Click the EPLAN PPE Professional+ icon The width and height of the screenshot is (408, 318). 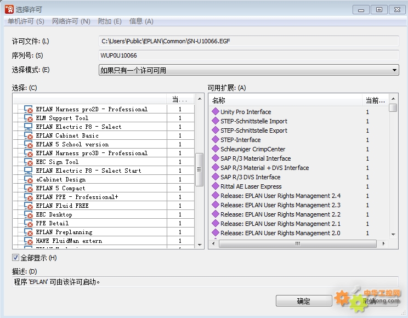tap(29, 197)
